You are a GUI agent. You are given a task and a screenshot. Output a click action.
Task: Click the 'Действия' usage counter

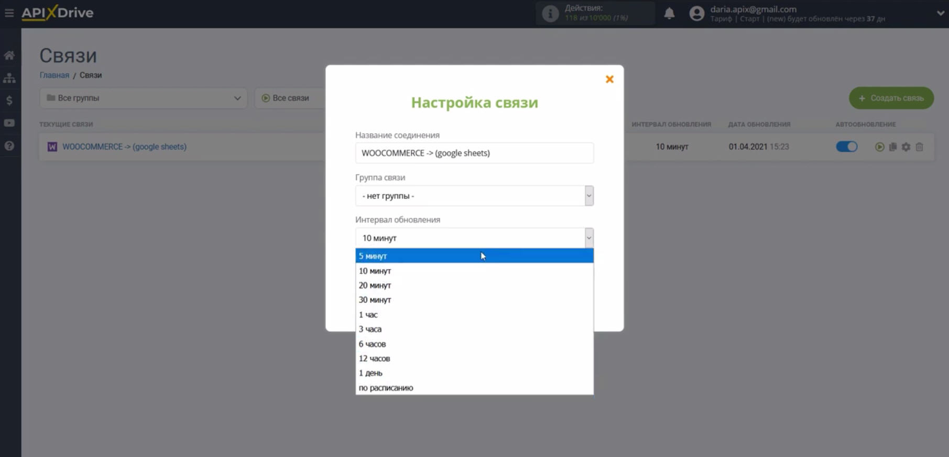pyautogui.click(x=596, y=13)
